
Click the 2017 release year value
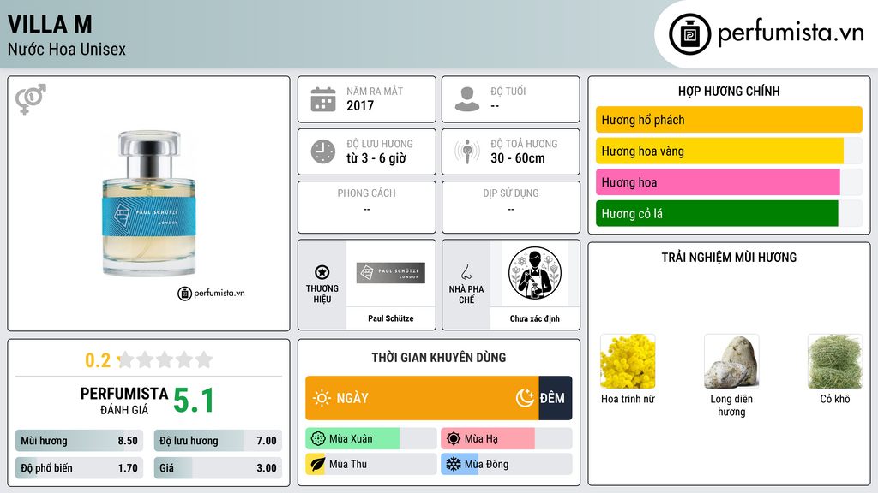[x=360, y=105]
